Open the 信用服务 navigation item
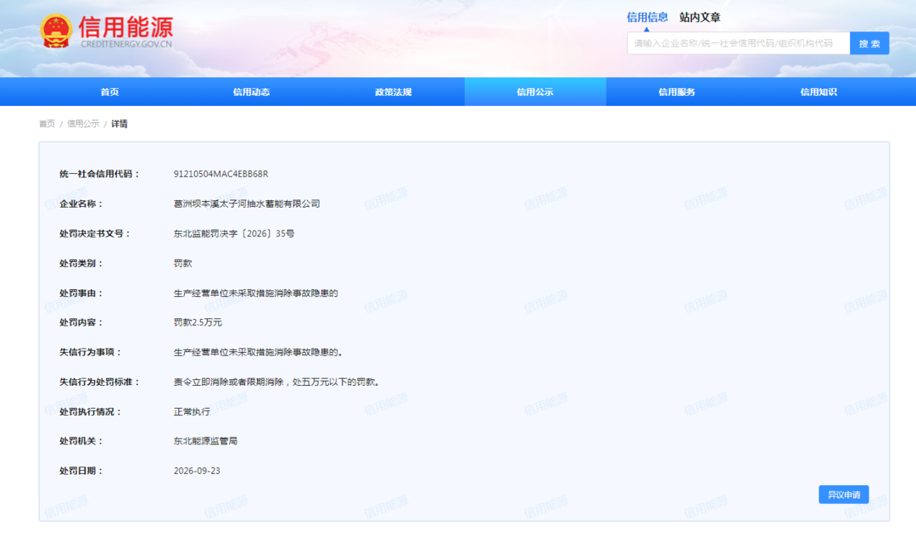Screen dimensions: 916x536 (x=677, y=92)
